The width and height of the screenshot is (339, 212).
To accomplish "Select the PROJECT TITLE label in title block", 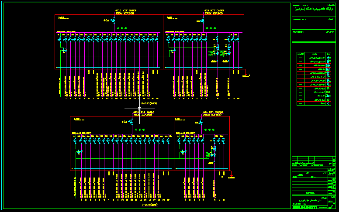I will (300, 5).
